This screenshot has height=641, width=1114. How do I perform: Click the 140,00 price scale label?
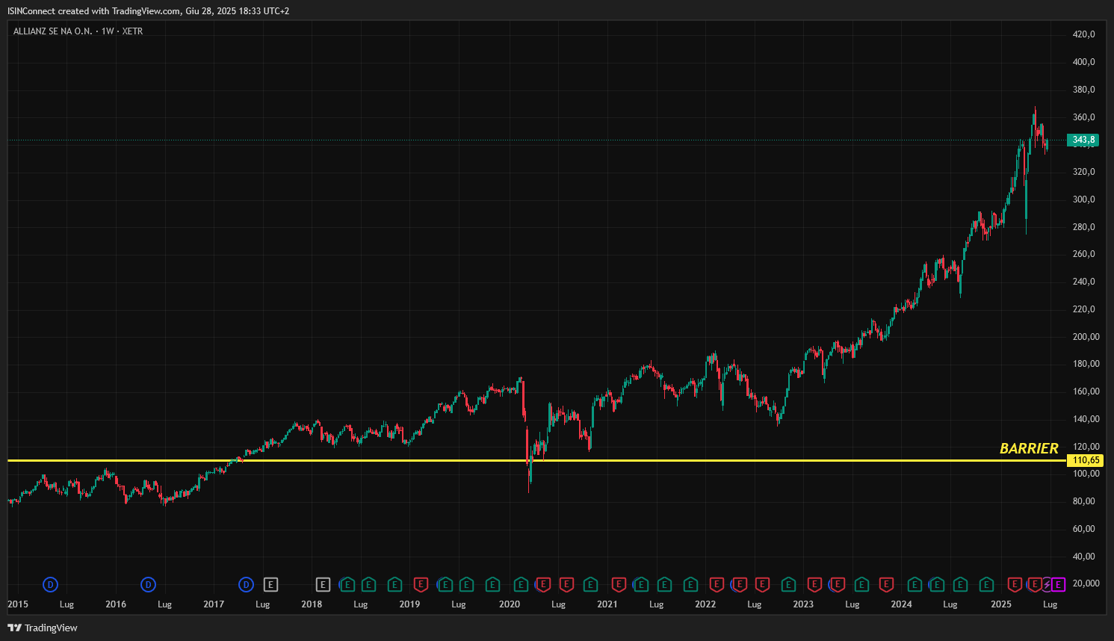click(x=1086, y=419)
